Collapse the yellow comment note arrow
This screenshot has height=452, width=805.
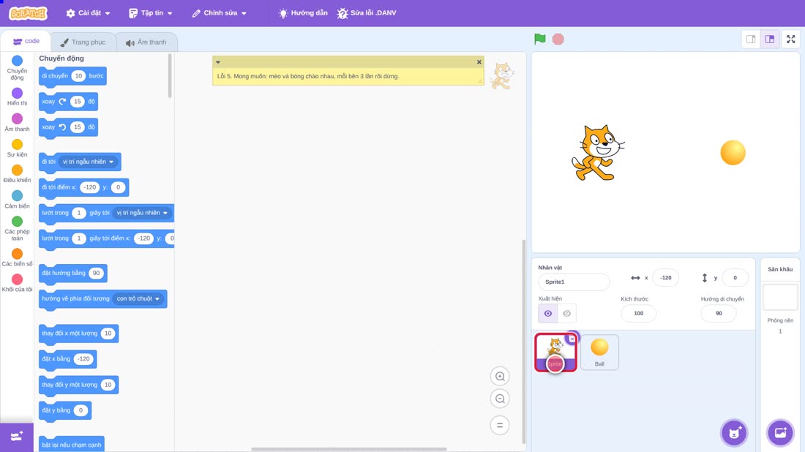[x=218, y=62]
